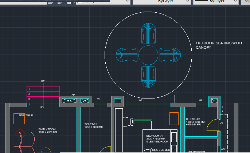250x153 pixels.
Task: Select the 3800 X 4350 MM dimension text
Action: [48, 132]
